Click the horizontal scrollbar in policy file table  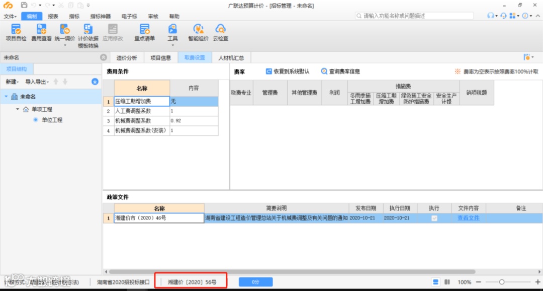[x=292, y=271]
